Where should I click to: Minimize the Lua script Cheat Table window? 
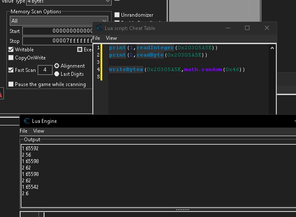point(228,28)
